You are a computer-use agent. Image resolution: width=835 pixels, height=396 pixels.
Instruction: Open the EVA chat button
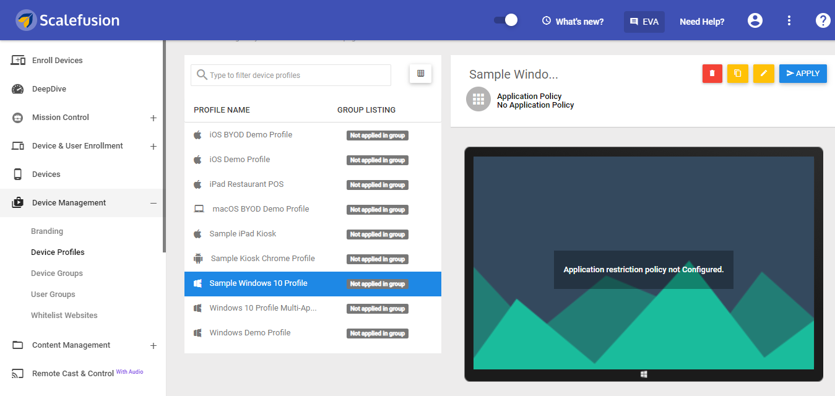coord(644,21)
